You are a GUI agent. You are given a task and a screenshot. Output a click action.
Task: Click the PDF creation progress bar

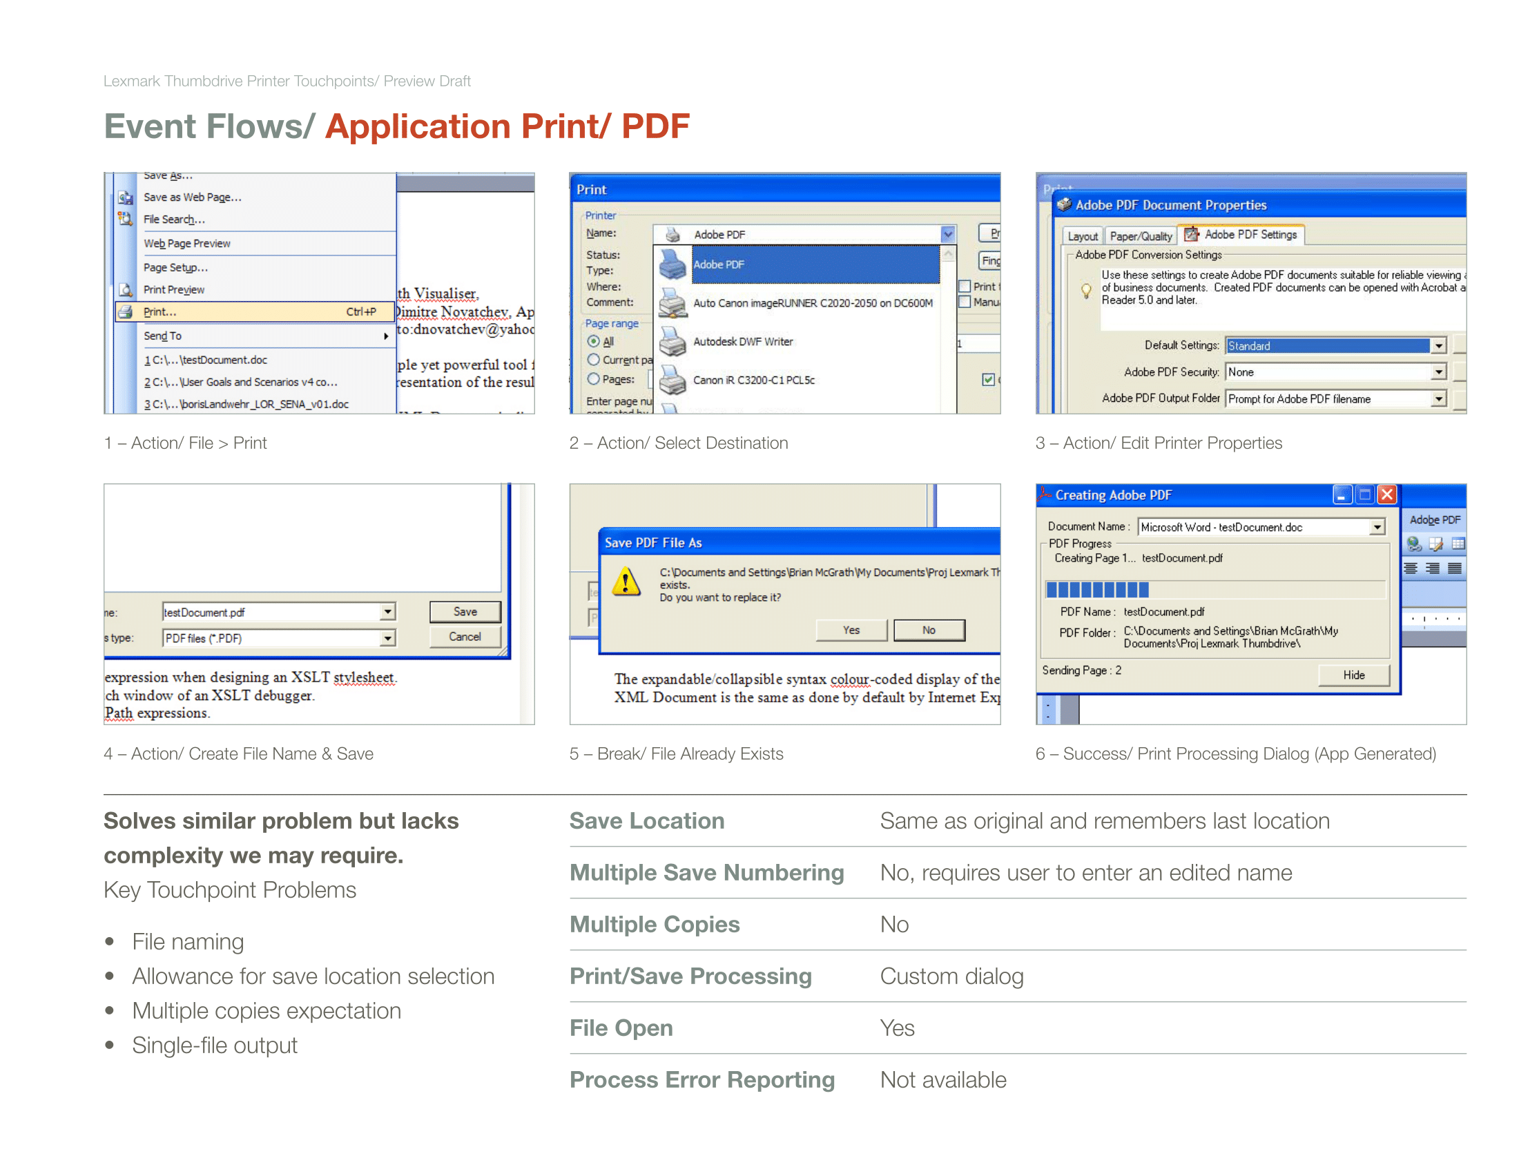[x=1215, y=590]
